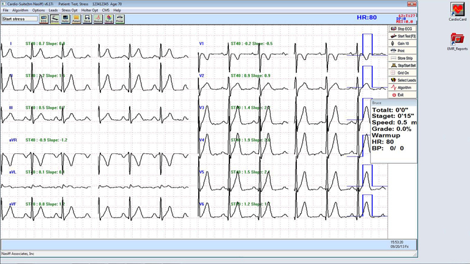Select the Measure toolbar icon

pos(98,19)
